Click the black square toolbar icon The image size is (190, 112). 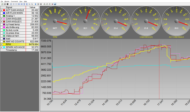pos(7,4)
